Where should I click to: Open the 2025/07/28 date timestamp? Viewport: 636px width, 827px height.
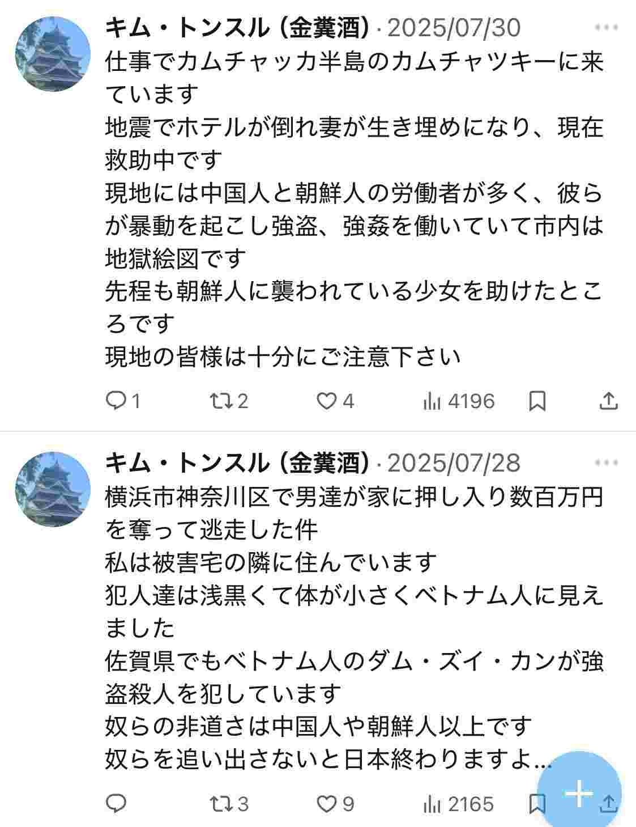454,463
